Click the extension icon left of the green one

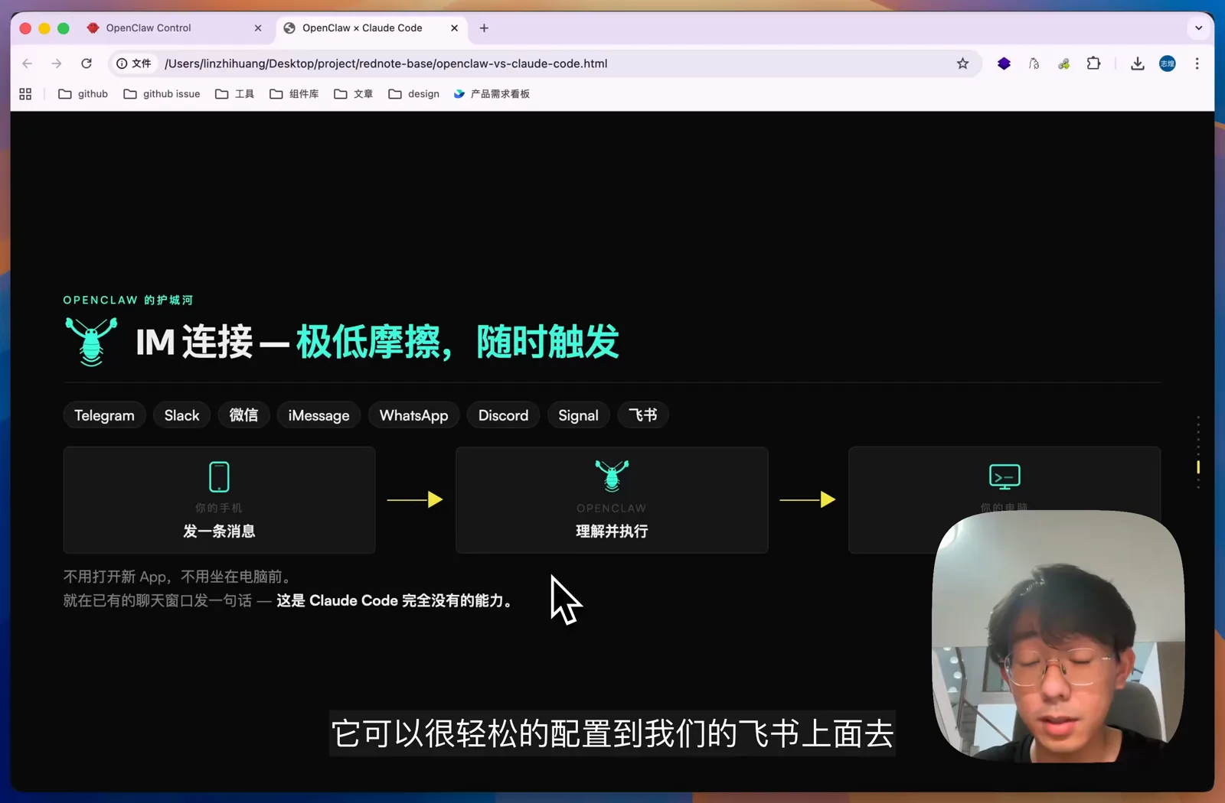pyautogui.click(x=1034, y=63)
